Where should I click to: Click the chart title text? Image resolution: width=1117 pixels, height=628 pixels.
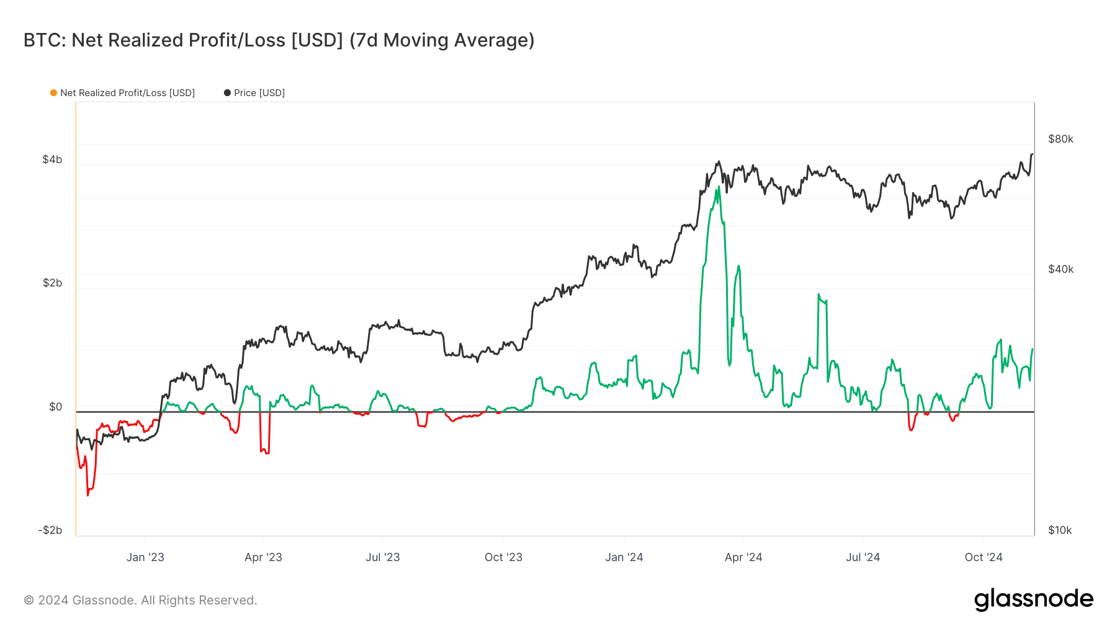(279, 40)
